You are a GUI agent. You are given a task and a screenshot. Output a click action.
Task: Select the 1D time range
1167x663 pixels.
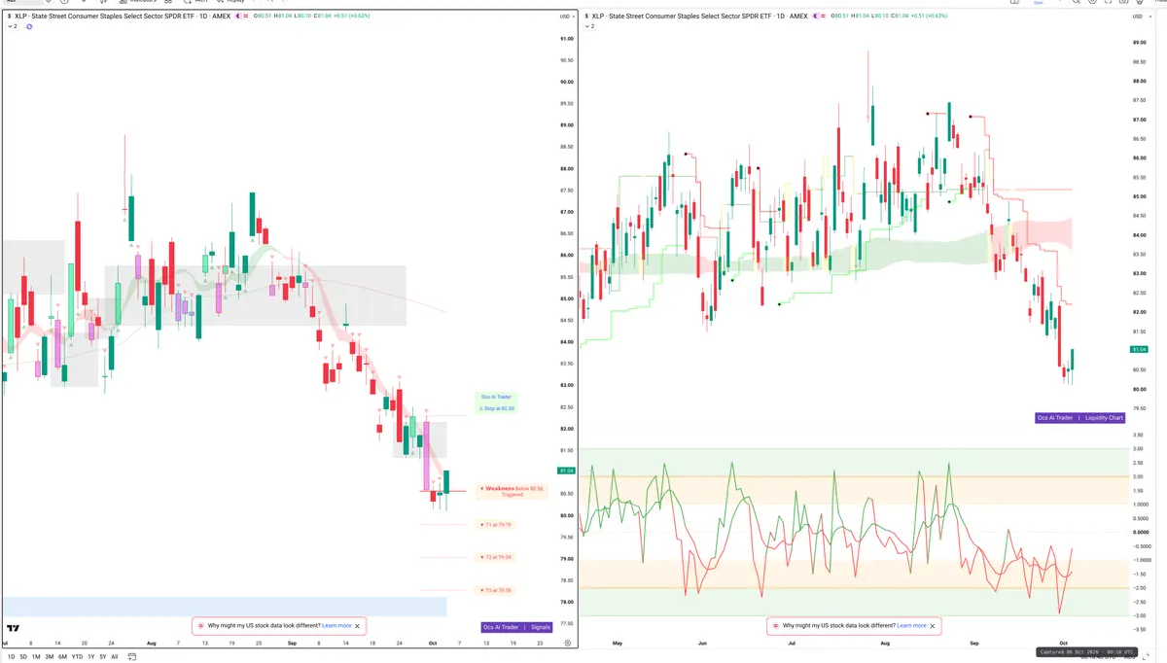pos(11,657)
